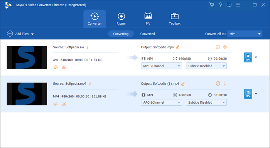The width and height of the screenshot is (270, 148).
Task: View source info for Softpedia.mp4
Action: coord(90,84)
